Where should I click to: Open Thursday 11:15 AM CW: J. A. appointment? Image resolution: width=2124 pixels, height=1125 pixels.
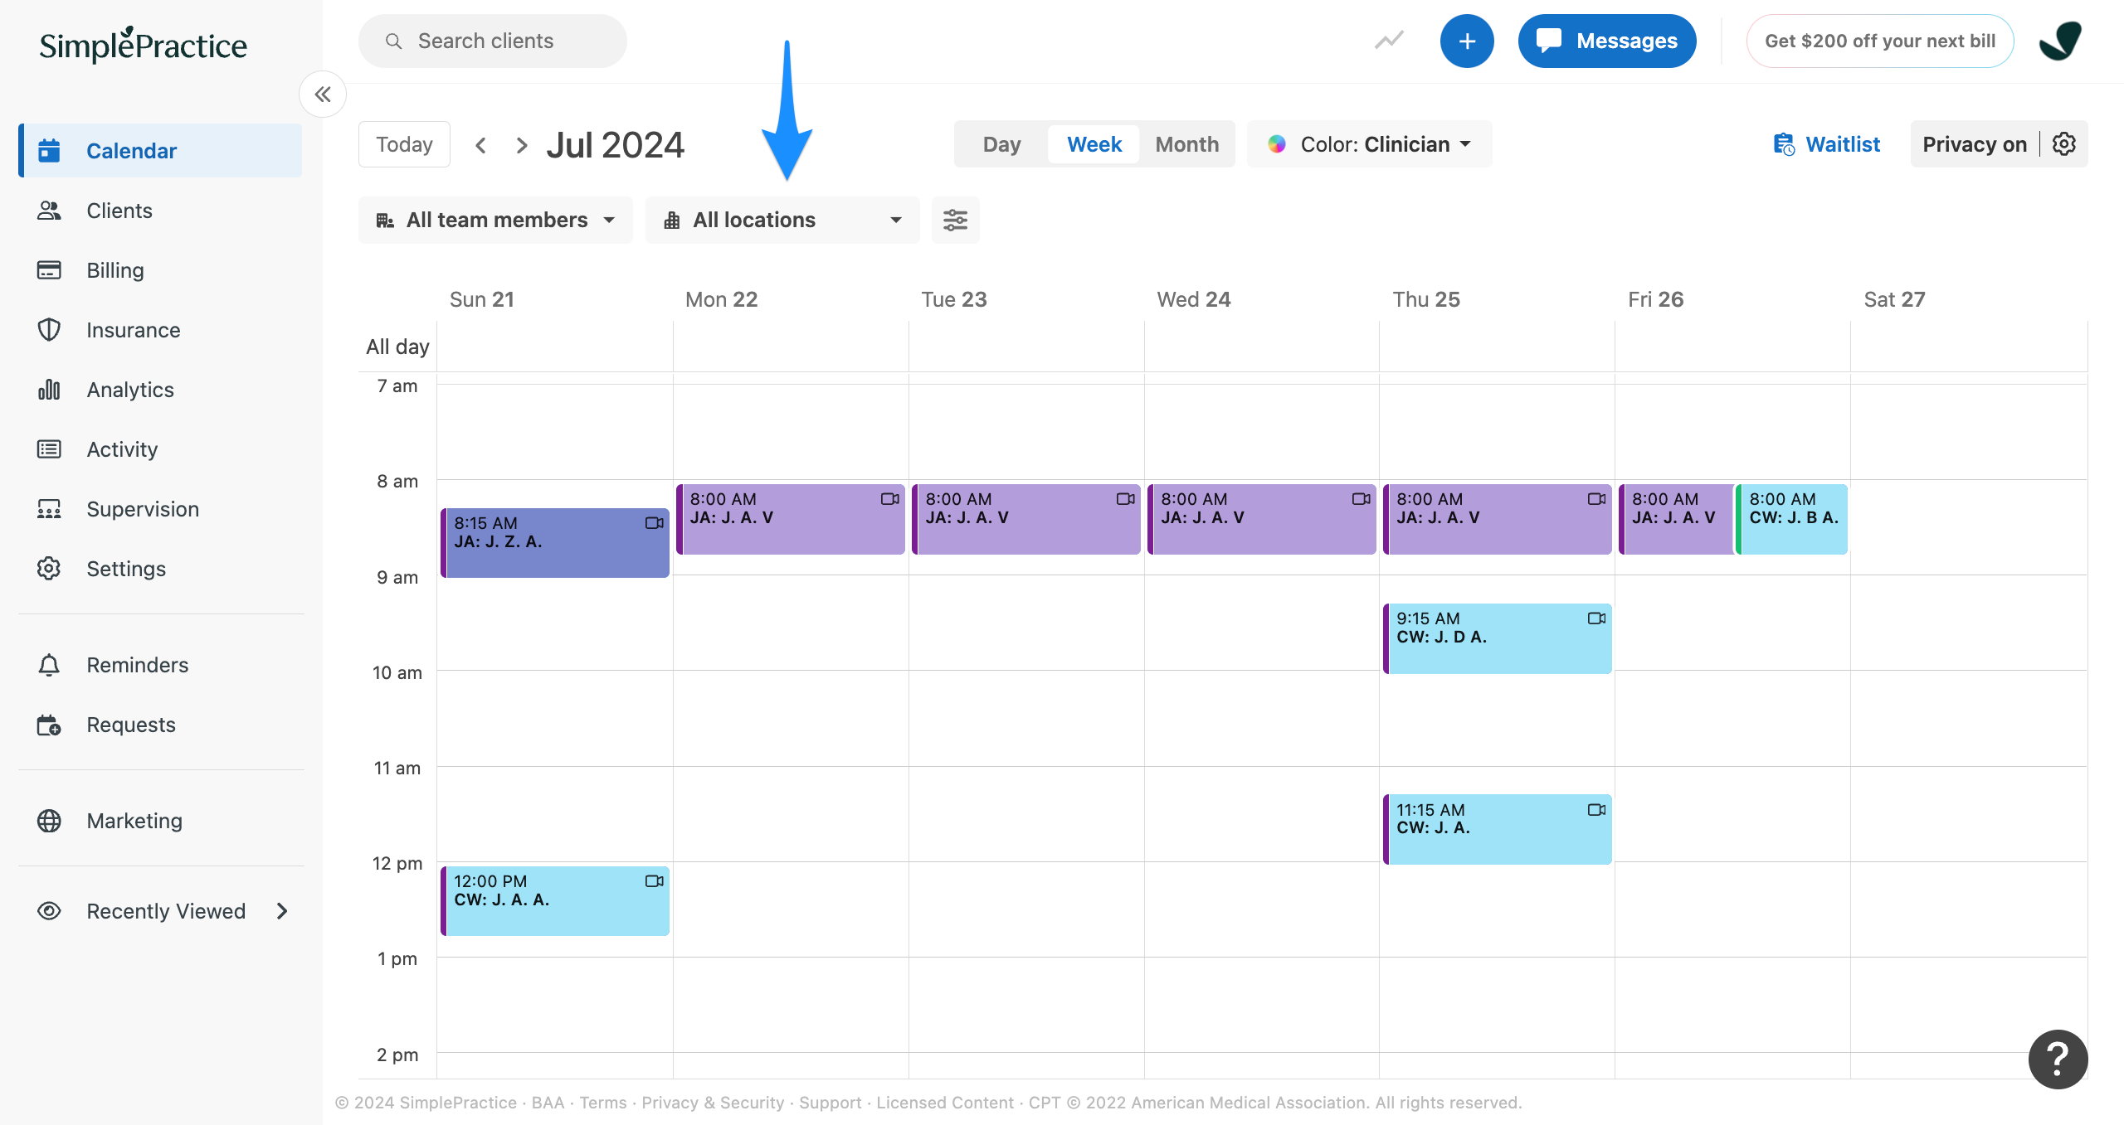tap(1498, 830)
